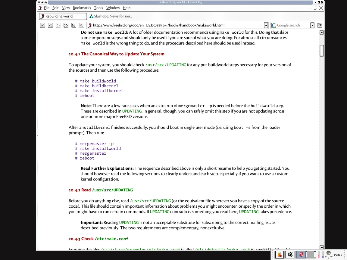Click the Google icon in search field
The width and height of the screenshot is (347, 260).
point(274,25)
